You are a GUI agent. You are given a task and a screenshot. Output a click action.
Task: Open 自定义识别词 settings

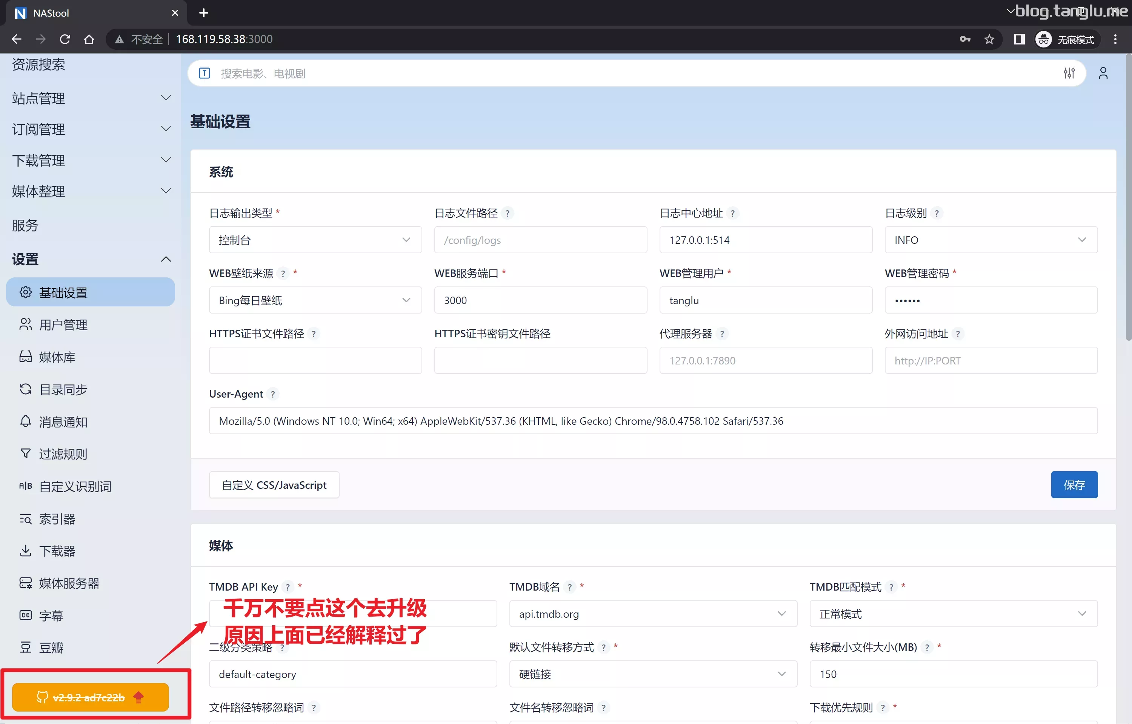click(x=75, y=486)
